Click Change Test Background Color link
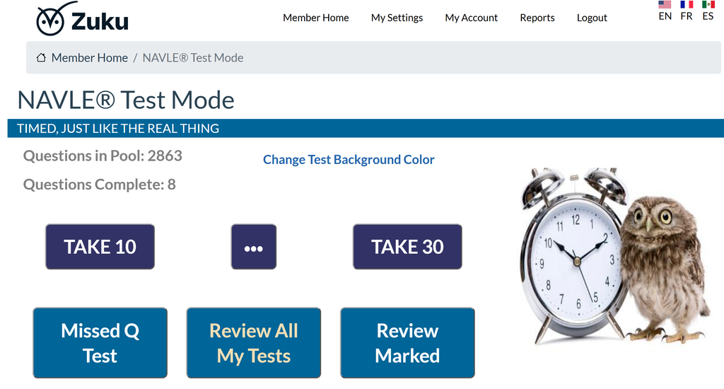 349,159
